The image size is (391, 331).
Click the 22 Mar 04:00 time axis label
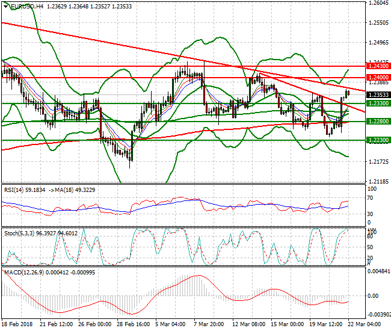[364, 324]
